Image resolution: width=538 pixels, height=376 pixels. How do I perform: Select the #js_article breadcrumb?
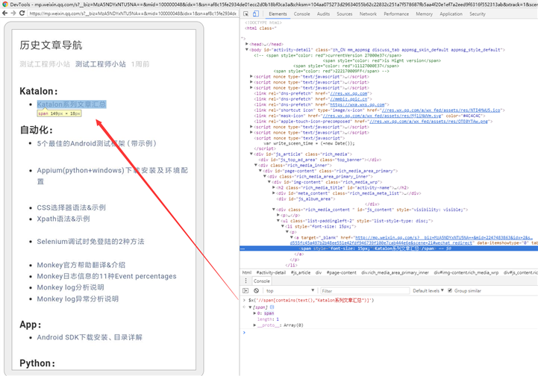(301, 273)
